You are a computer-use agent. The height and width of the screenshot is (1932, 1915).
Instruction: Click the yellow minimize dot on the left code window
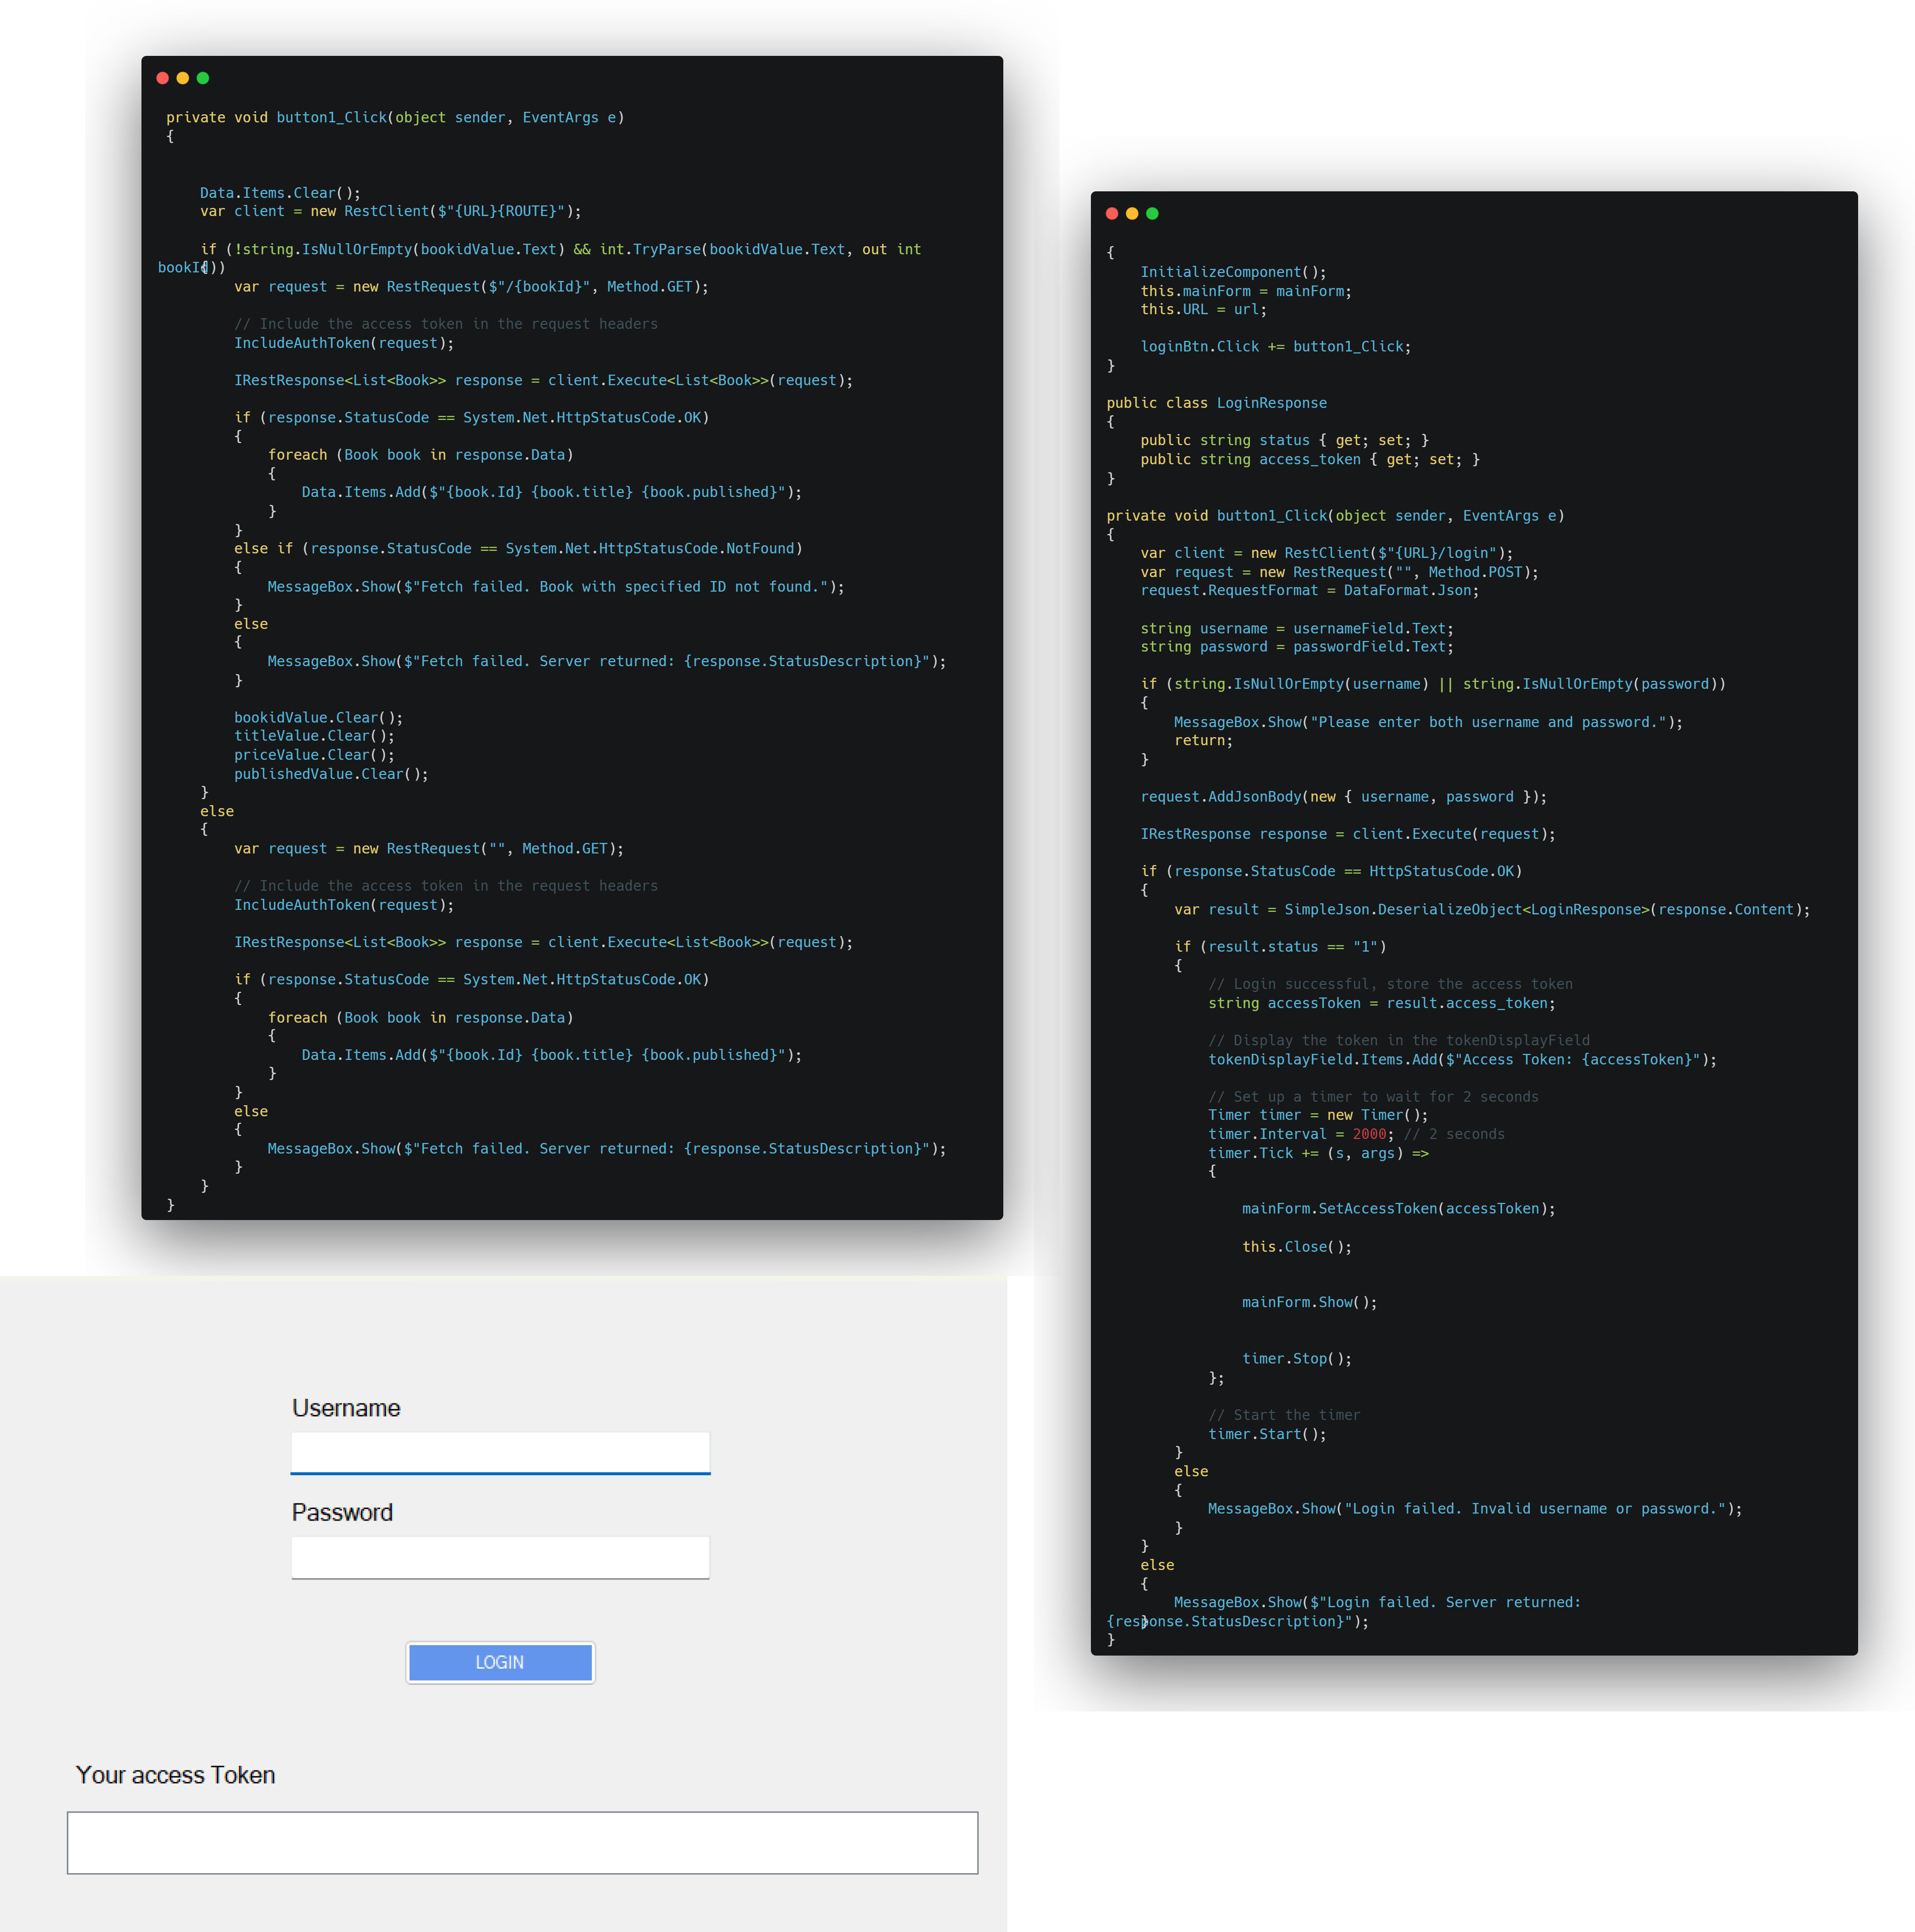(183, 78)
